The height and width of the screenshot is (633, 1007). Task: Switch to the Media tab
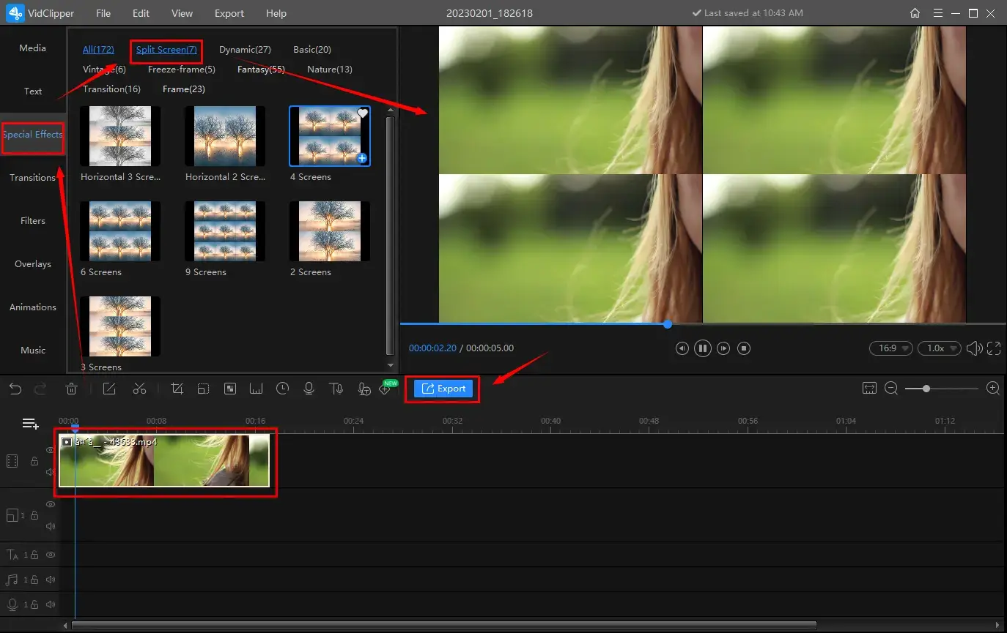point(33,48)
